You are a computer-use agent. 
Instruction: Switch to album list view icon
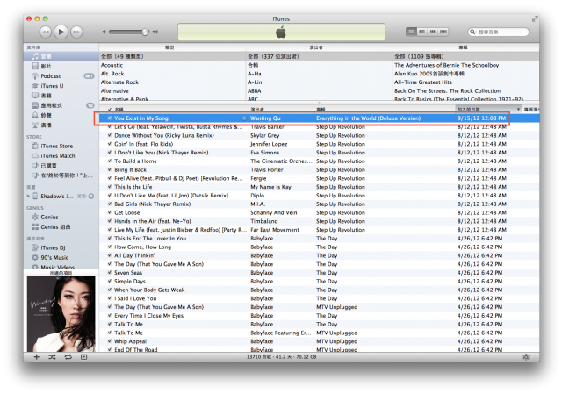pos(422,32)
